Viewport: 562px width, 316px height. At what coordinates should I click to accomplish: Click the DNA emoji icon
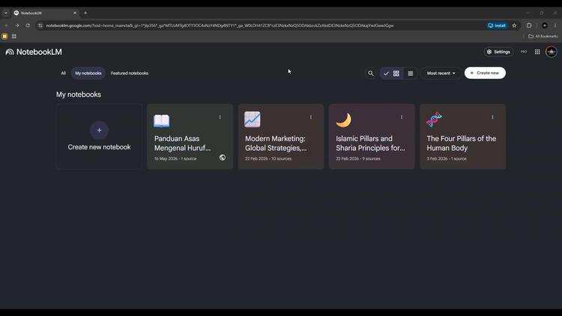(434, 119)
